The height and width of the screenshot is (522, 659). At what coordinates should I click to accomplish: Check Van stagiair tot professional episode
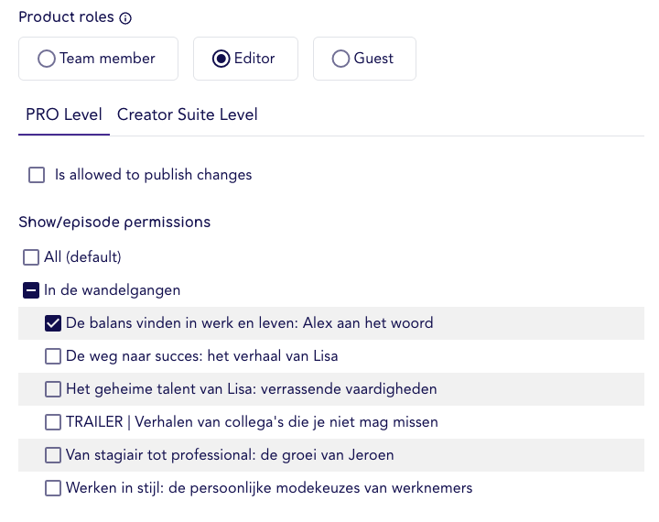tap(53, 455)
